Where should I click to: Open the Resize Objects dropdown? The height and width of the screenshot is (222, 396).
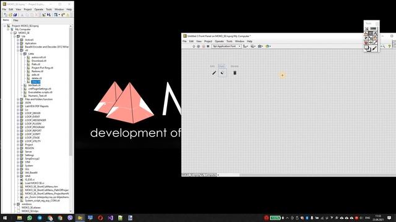pyautogui.click(x=260, y=46)
